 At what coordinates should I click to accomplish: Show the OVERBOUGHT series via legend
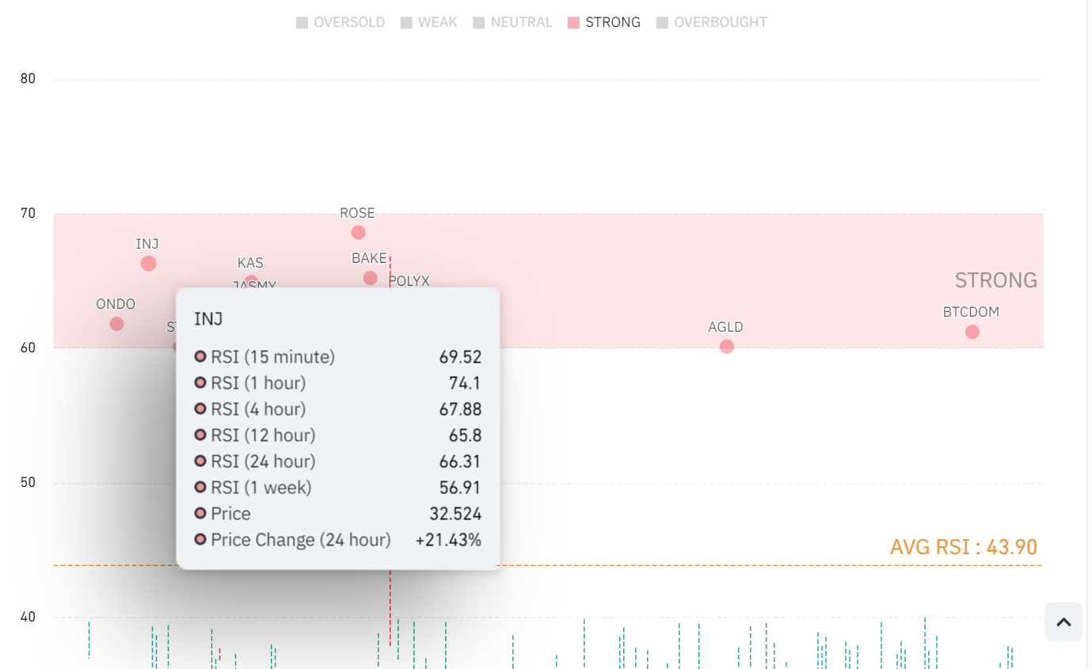[x=711, y=22]
